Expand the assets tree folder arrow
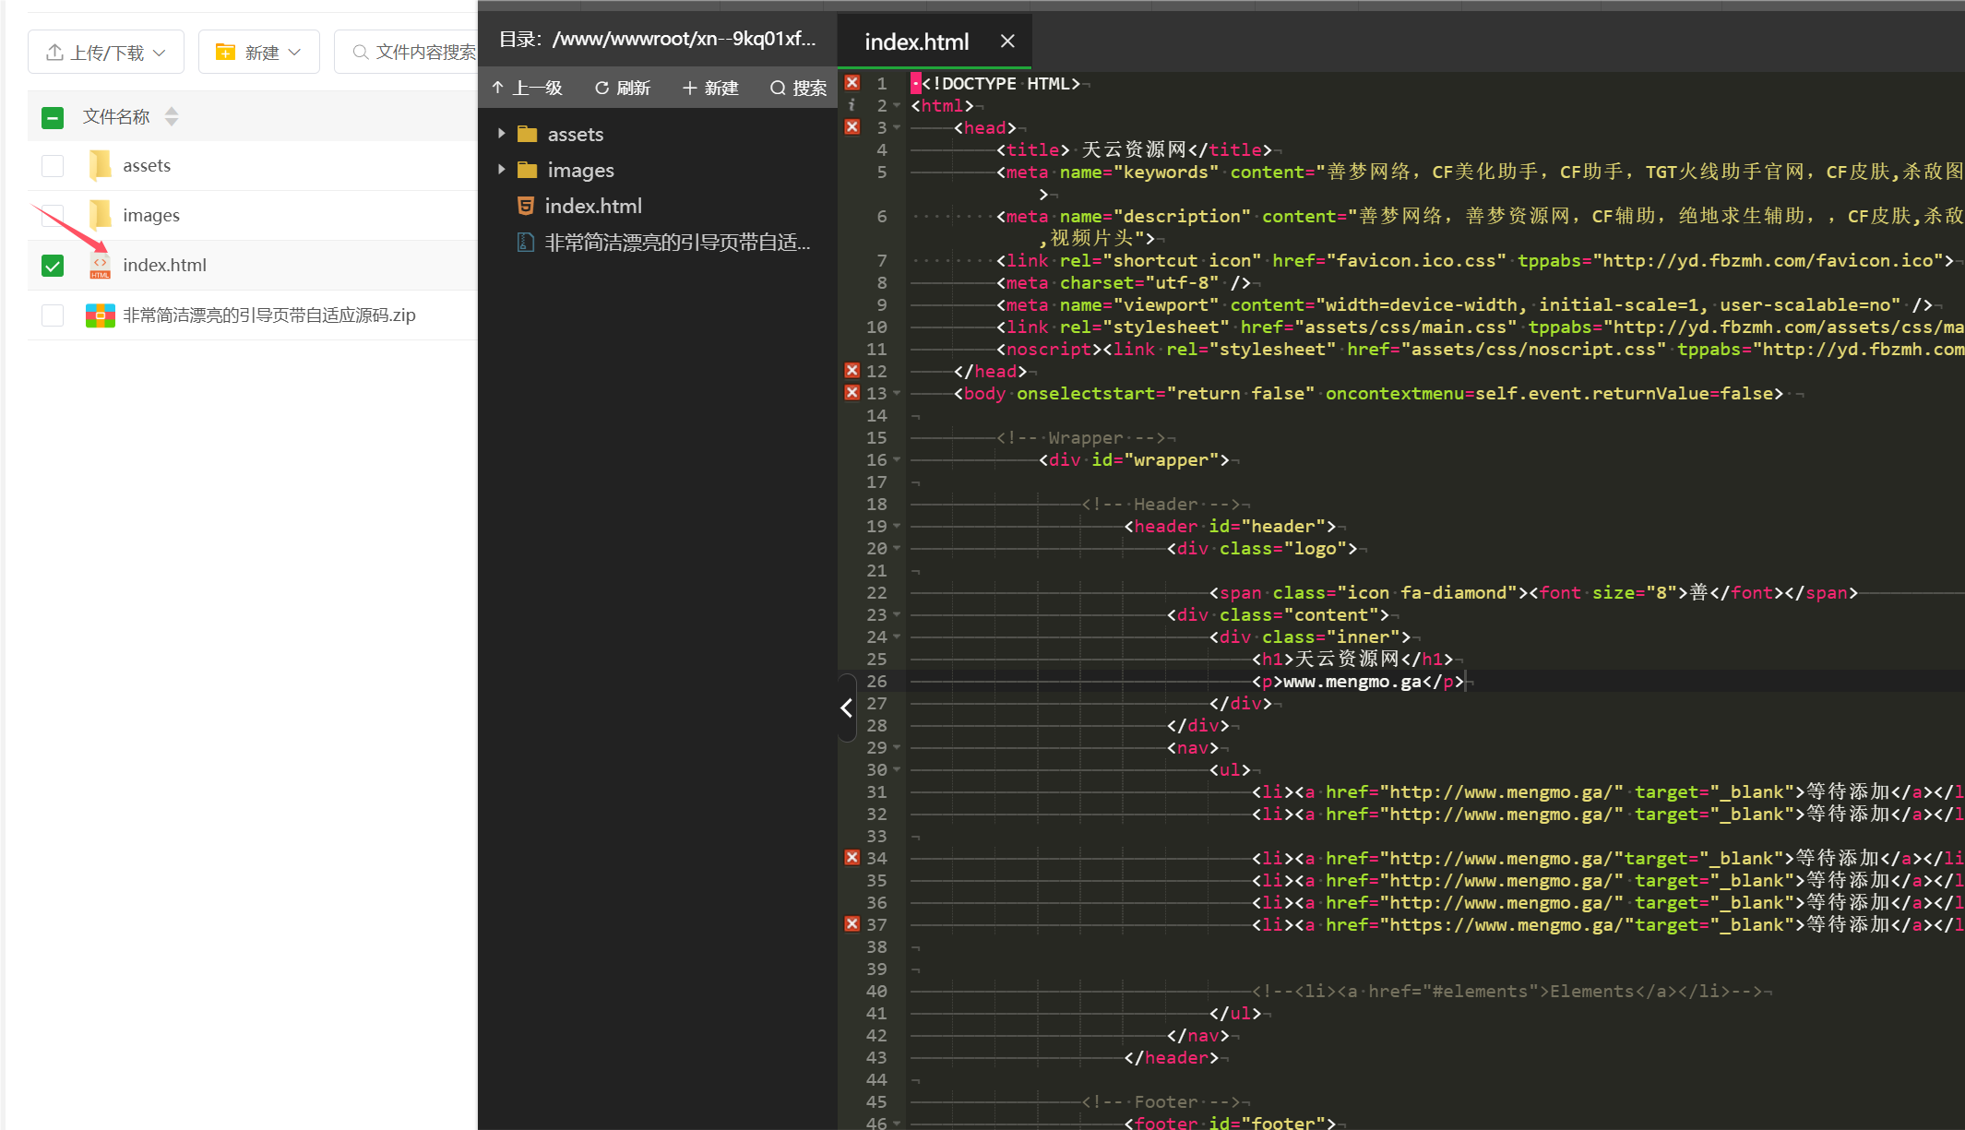This screenshot has height=1130, width=1965. pyautogui.click(x=501, y=134)
